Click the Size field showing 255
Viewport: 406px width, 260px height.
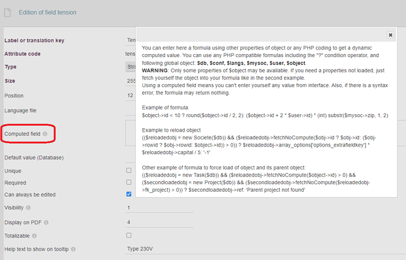(x=131, y=81)
